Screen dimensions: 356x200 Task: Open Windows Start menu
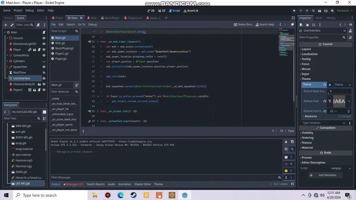pos(6,195)
